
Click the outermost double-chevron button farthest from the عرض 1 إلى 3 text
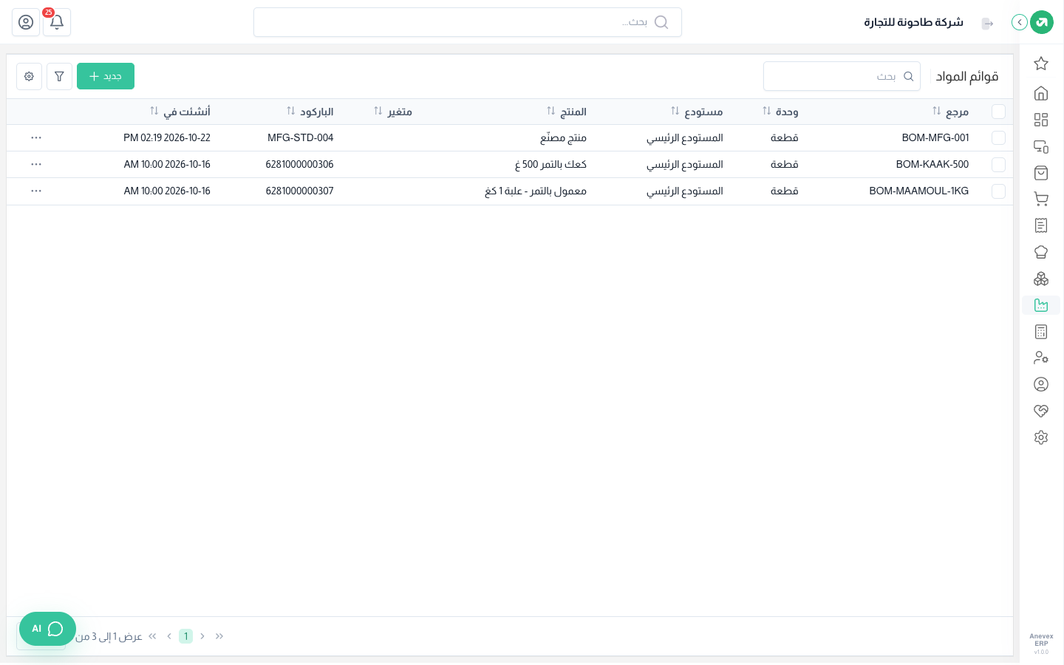coord(219,636)
